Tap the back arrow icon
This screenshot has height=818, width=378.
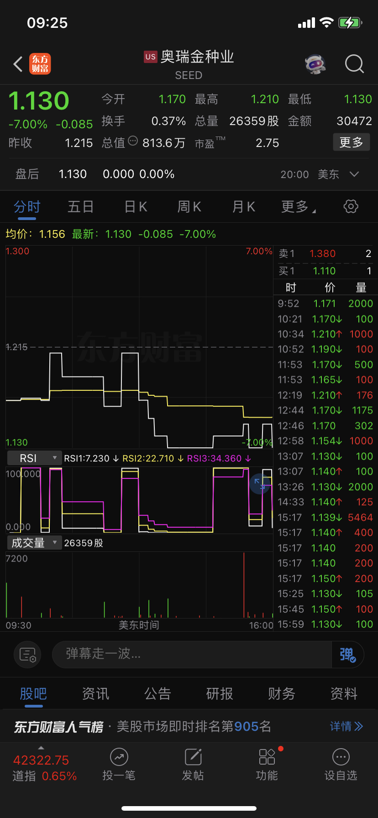18,64
